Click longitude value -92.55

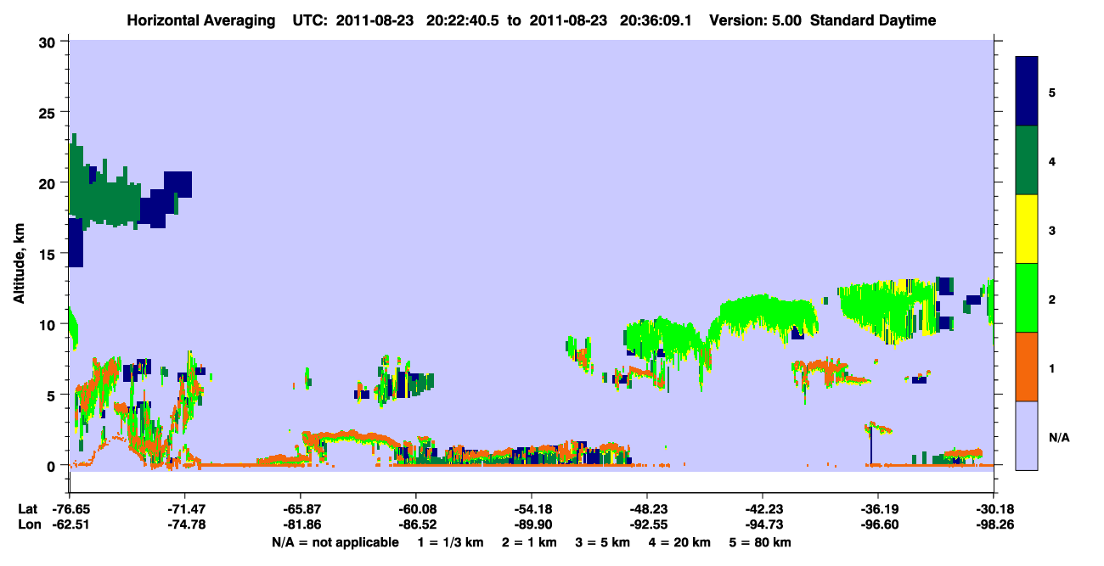click(647, 524)
